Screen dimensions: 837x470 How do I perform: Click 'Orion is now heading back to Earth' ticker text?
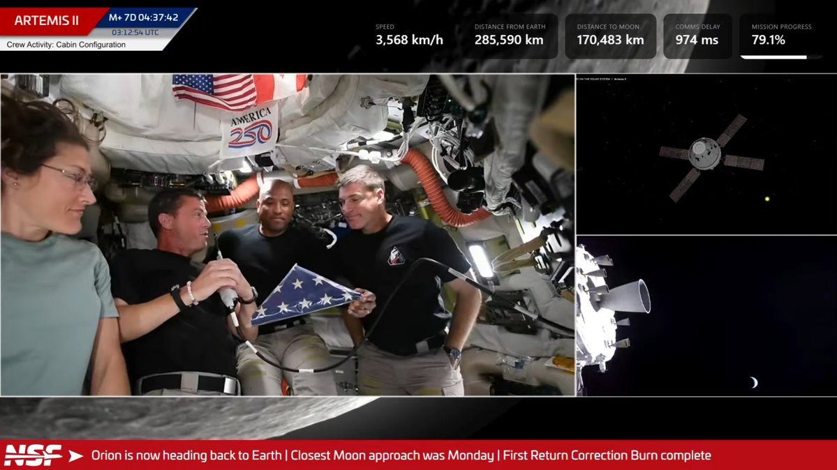(186, 455)
